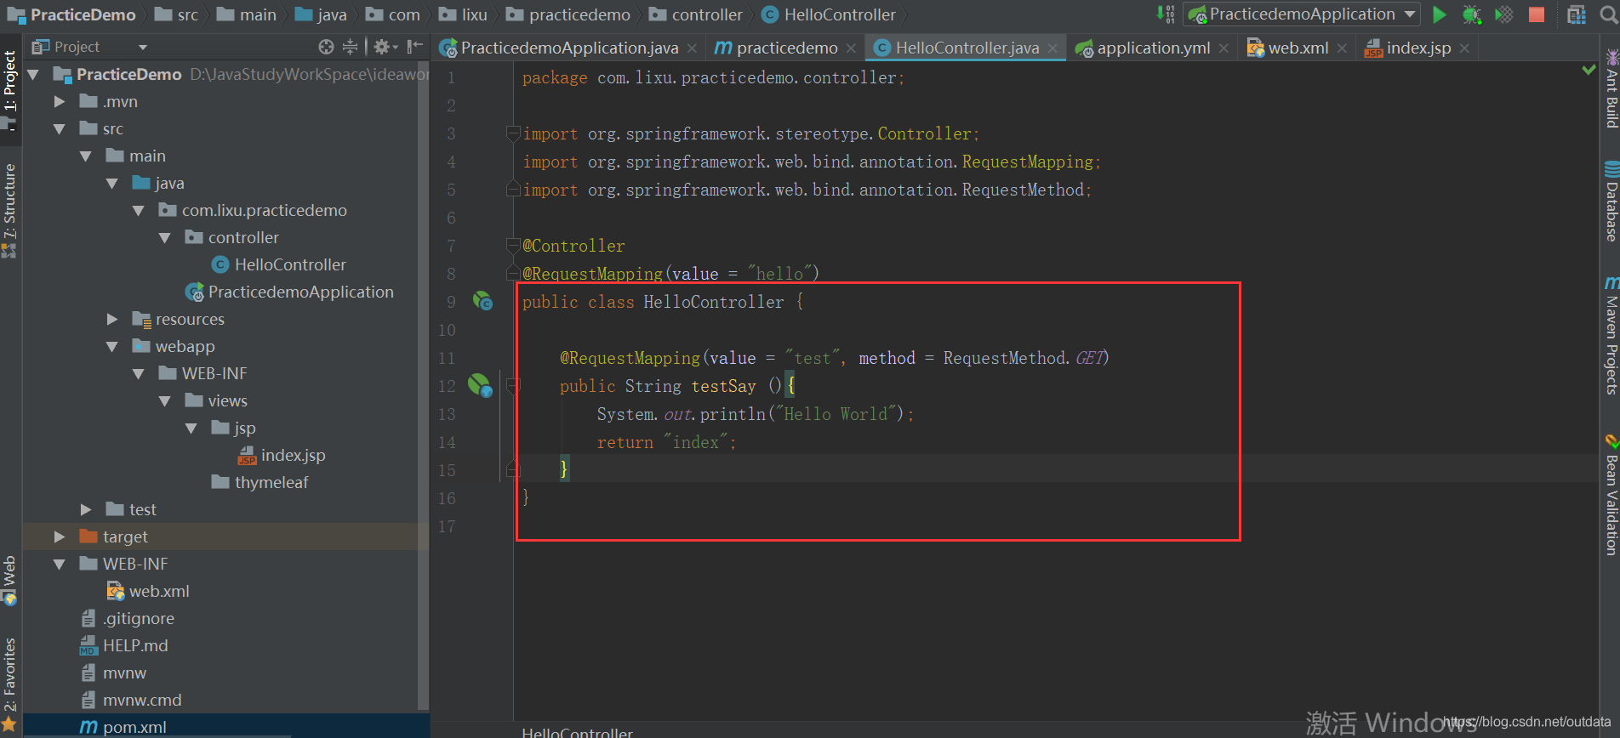
Task: Collapse the jsp folder
Action: point(191,428)
